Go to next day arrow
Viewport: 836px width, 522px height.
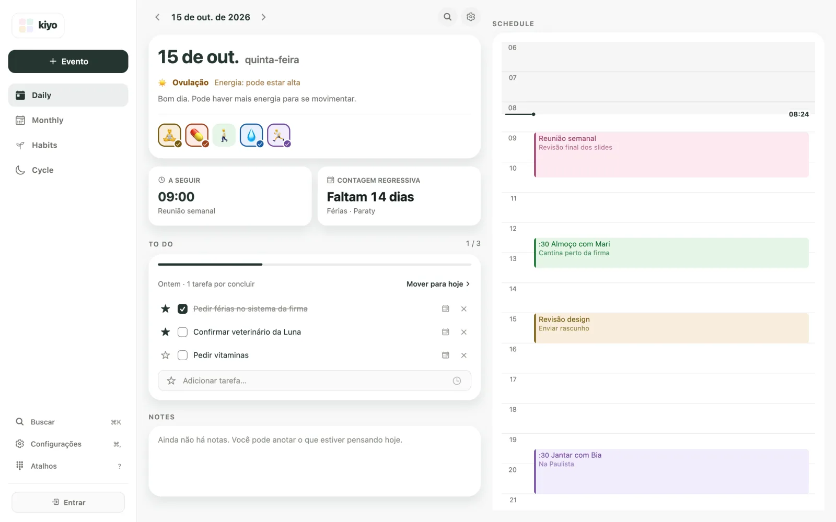point(263,17)
